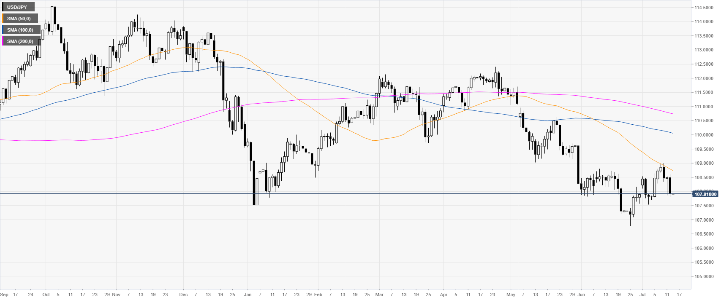
Task: Click the current price tag 107.91800
Action: 705,194
